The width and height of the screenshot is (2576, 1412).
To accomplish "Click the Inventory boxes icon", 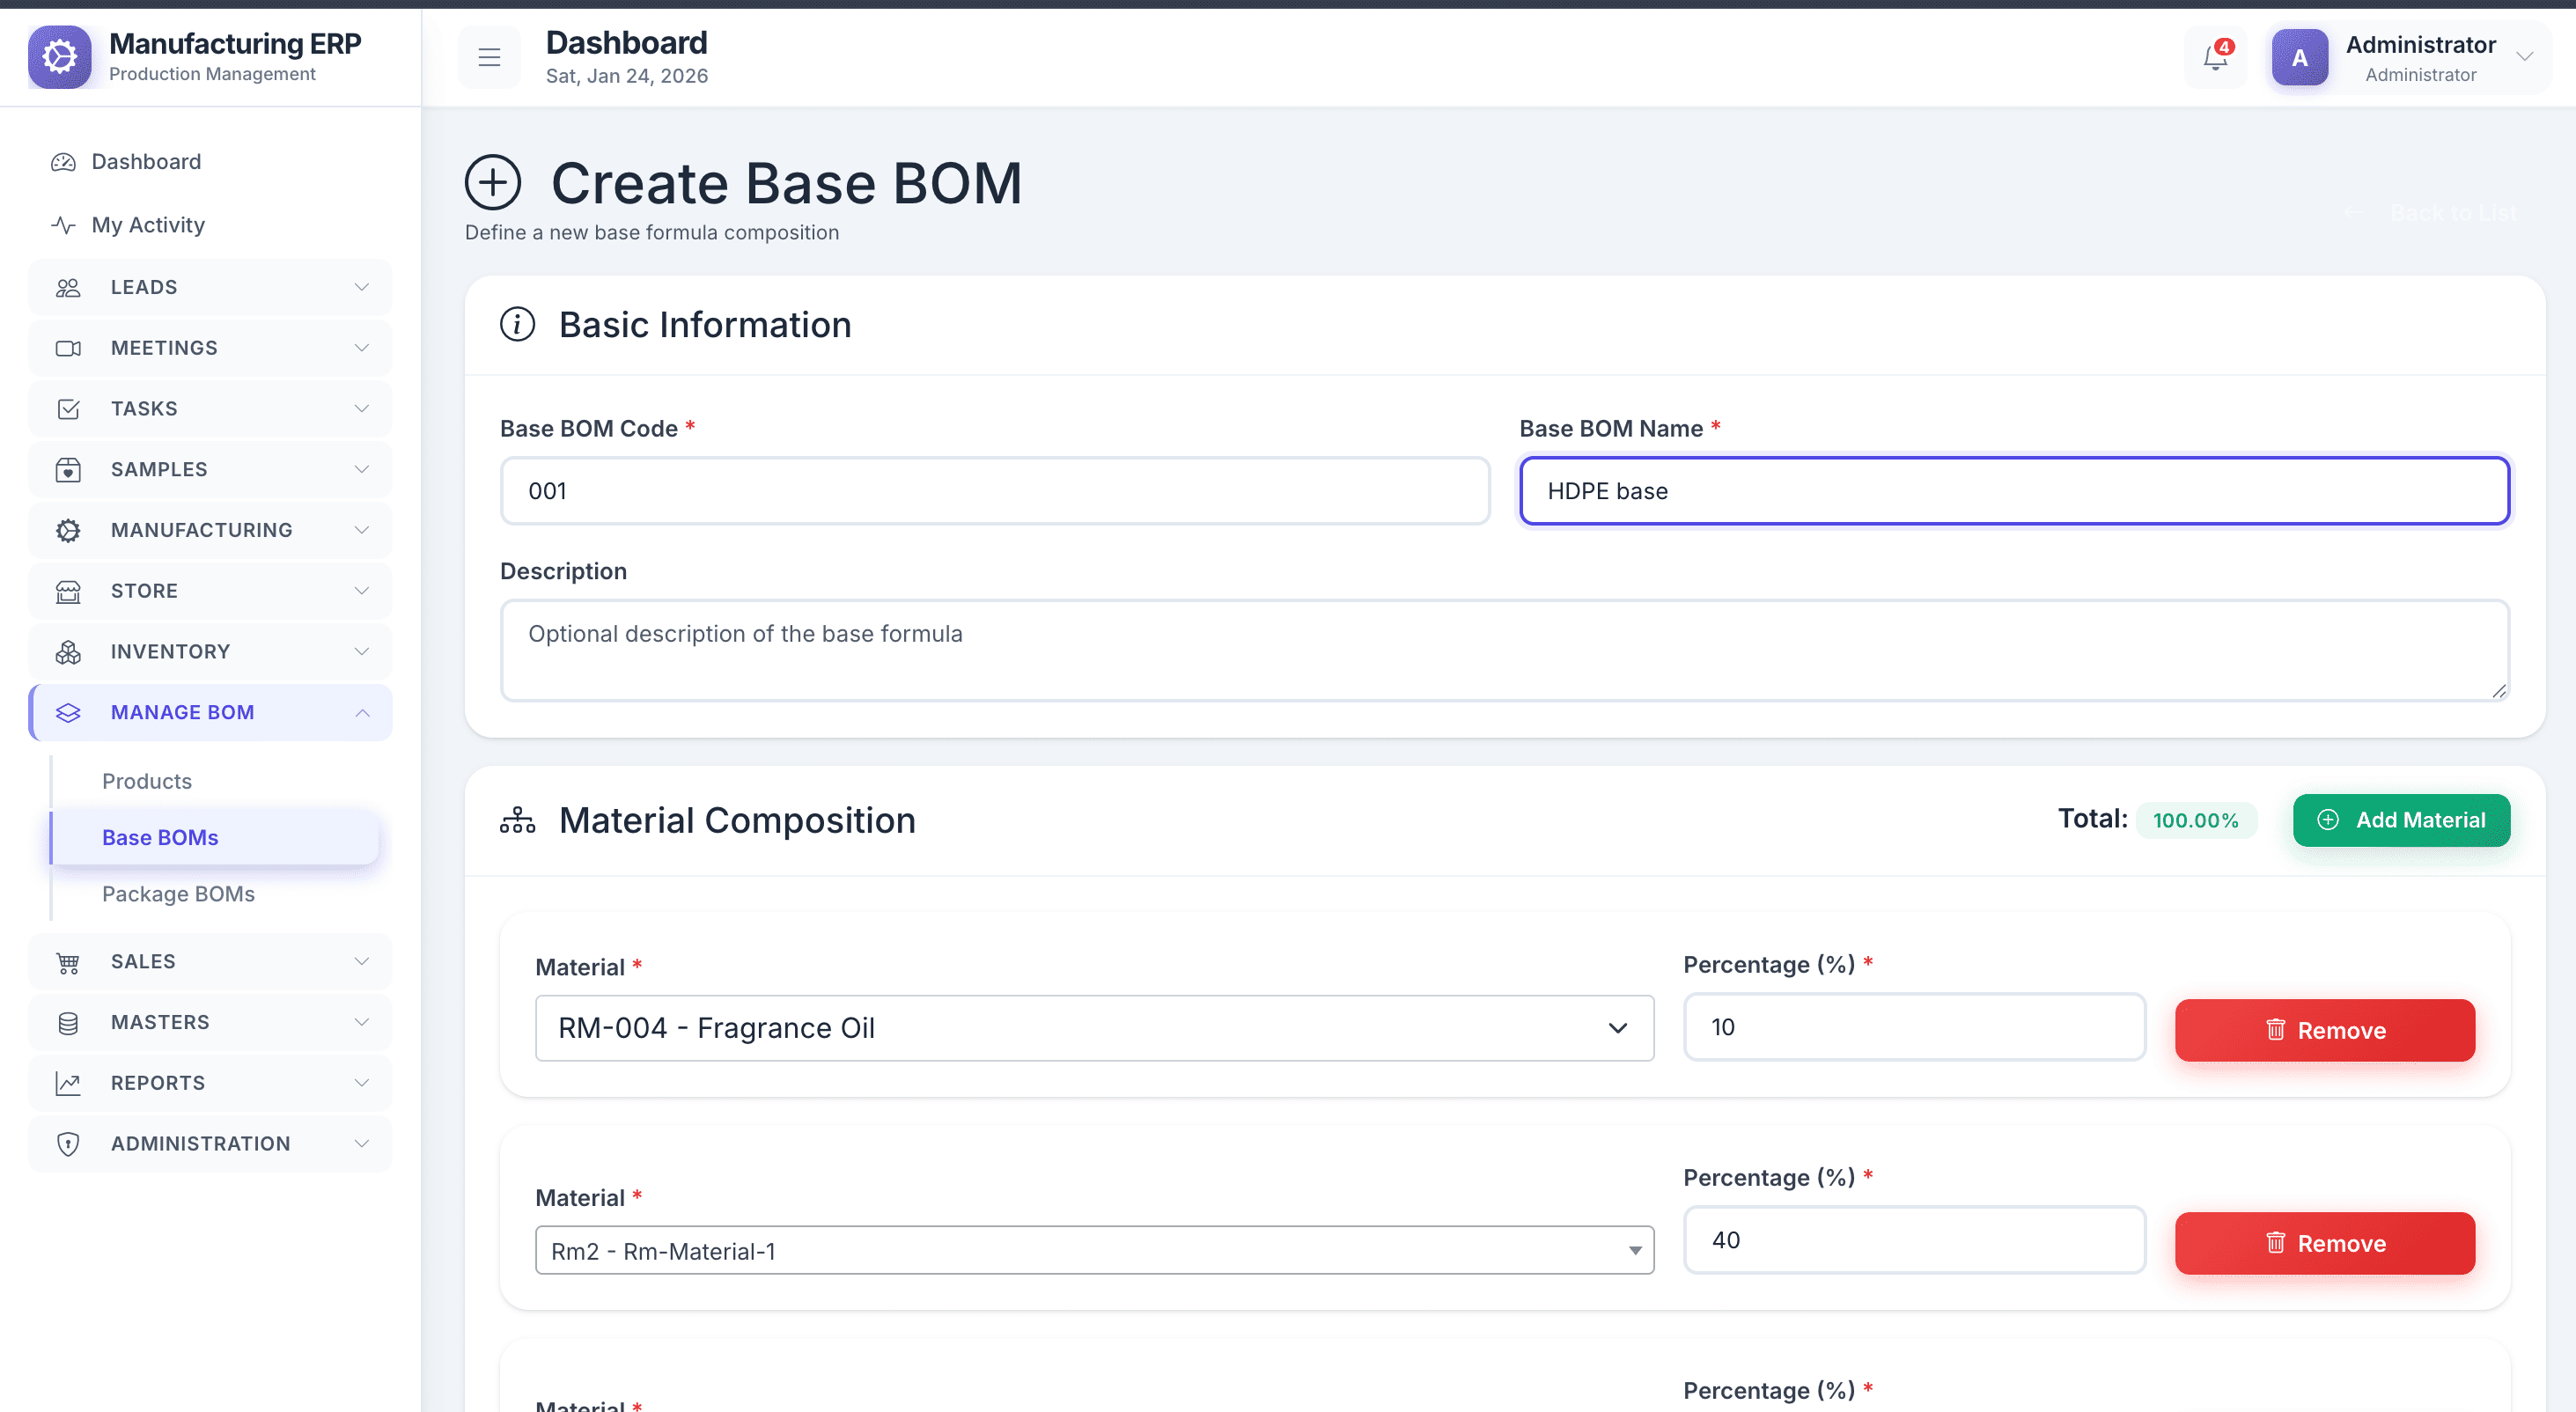I will pyautogui.click(x=68, y=652).
